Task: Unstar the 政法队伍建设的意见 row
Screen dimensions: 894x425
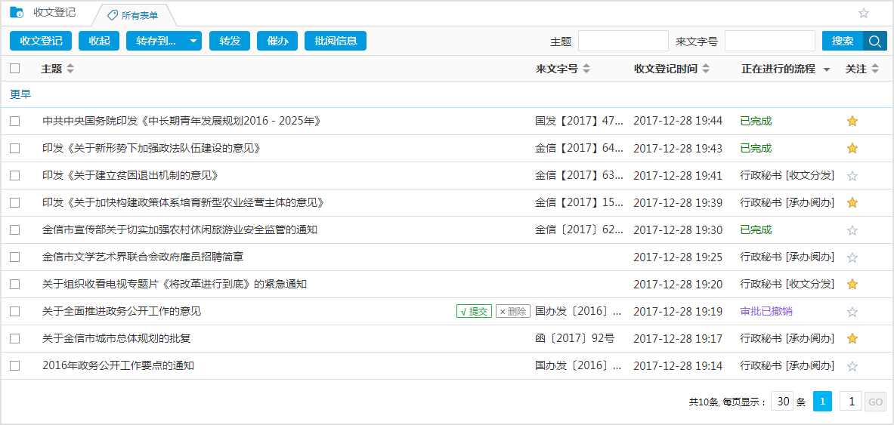Action: click(x=852, y=148)
